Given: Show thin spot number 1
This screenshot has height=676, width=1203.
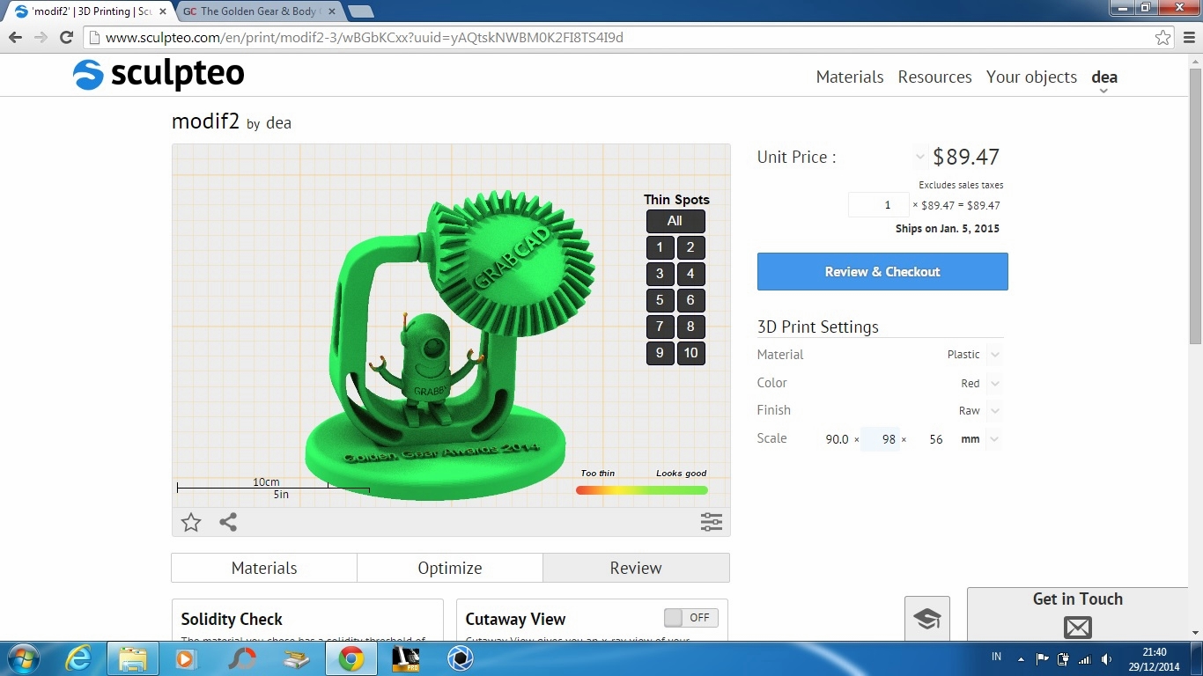Looking at the screenshot, I should [x=660, y=247].
